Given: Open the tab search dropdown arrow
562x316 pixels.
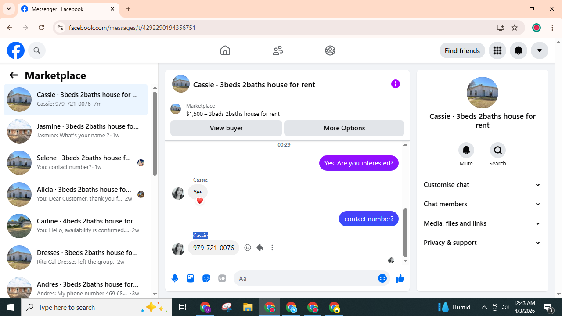Looking at the screenshot, I should point(9,9).
